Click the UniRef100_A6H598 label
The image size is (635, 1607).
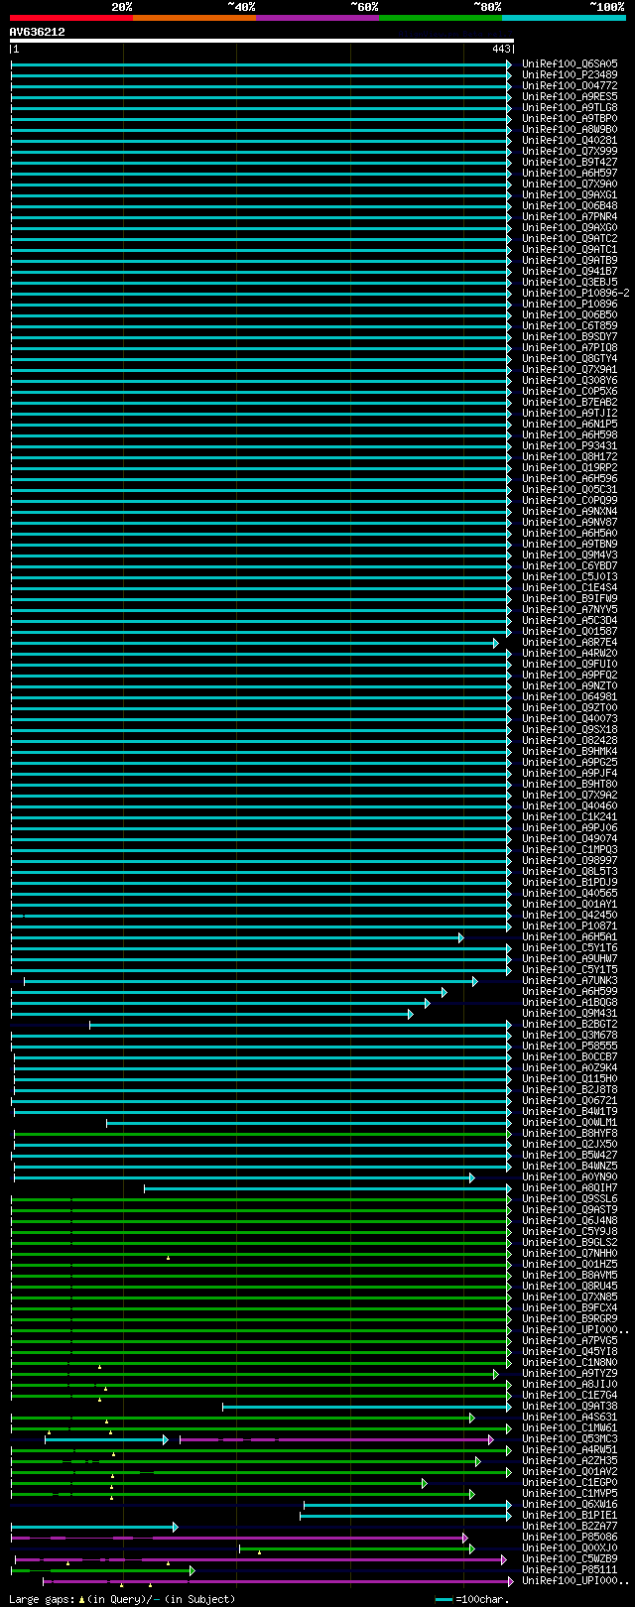pos(570,435)
